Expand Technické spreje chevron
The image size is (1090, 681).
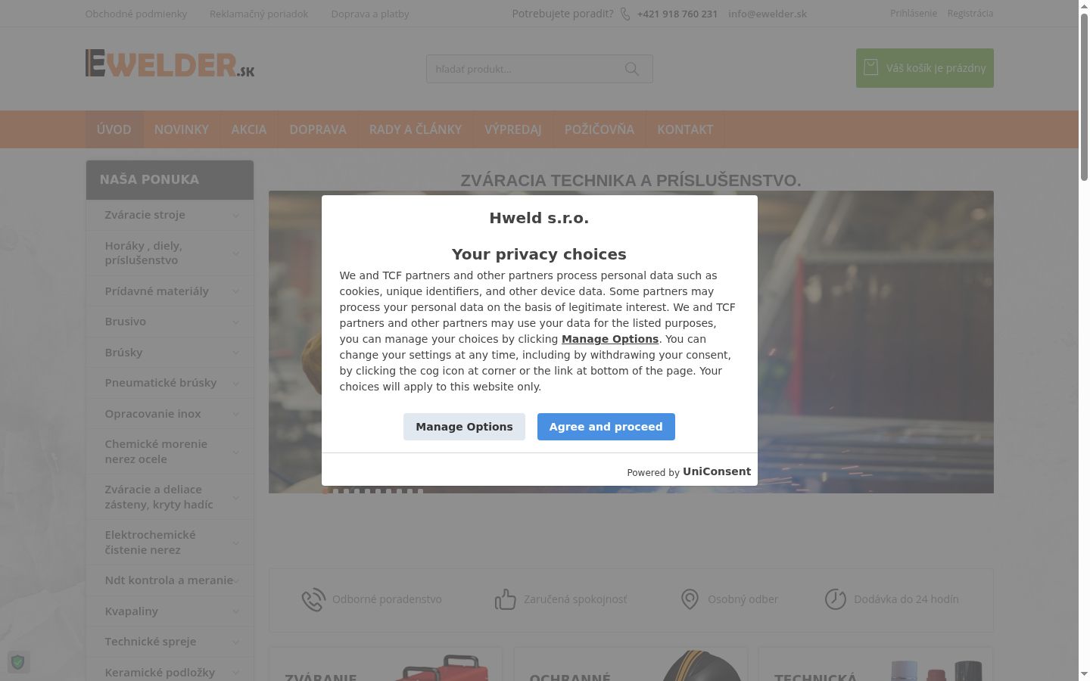tap(236, 642)
